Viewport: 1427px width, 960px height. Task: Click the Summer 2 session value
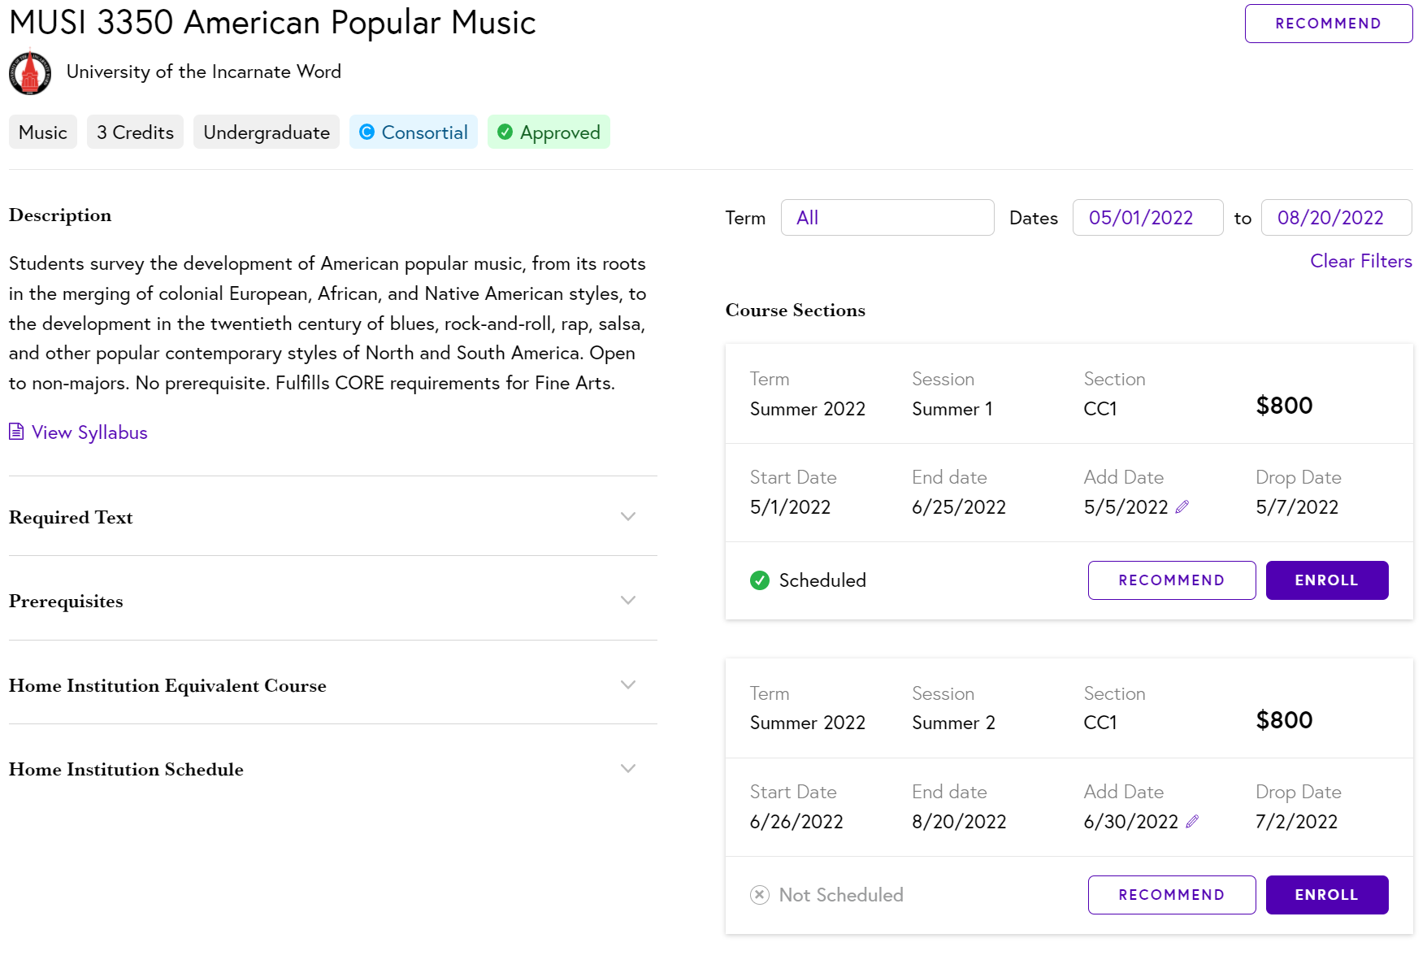[x=953, y=723]
